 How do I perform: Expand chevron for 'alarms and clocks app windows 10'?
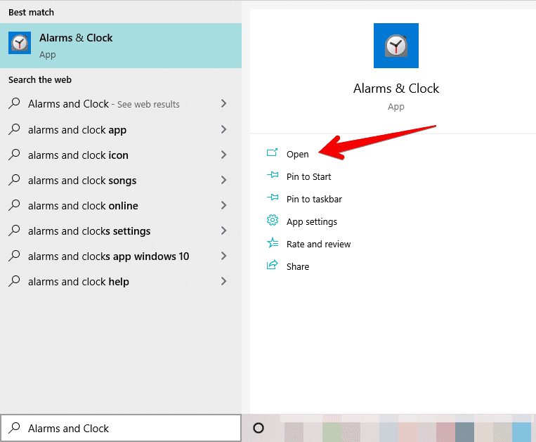223,256
